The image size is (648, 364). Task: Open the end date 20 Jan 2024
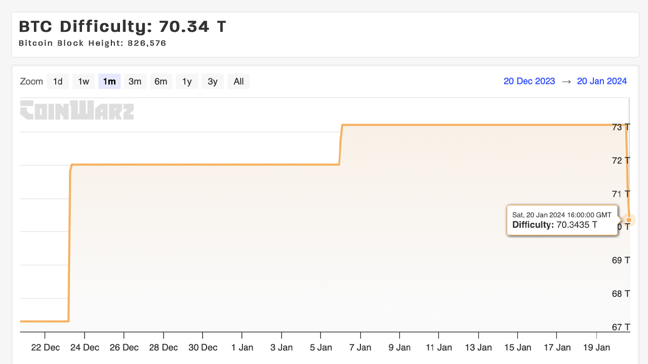click(602, 81)
